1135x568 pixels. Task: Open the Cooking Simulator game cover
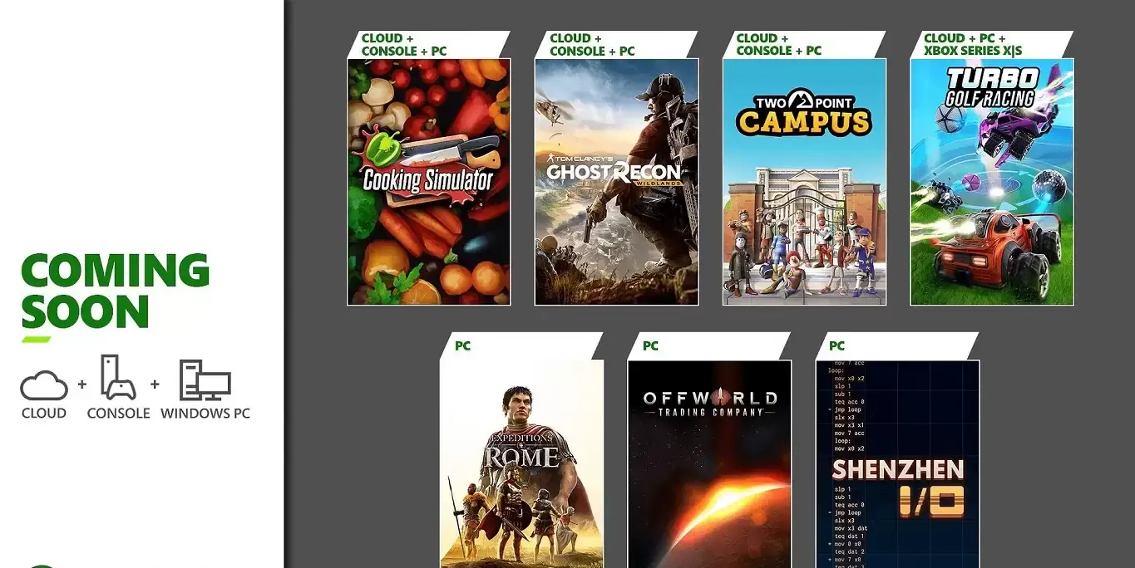[x=429, y=182]
